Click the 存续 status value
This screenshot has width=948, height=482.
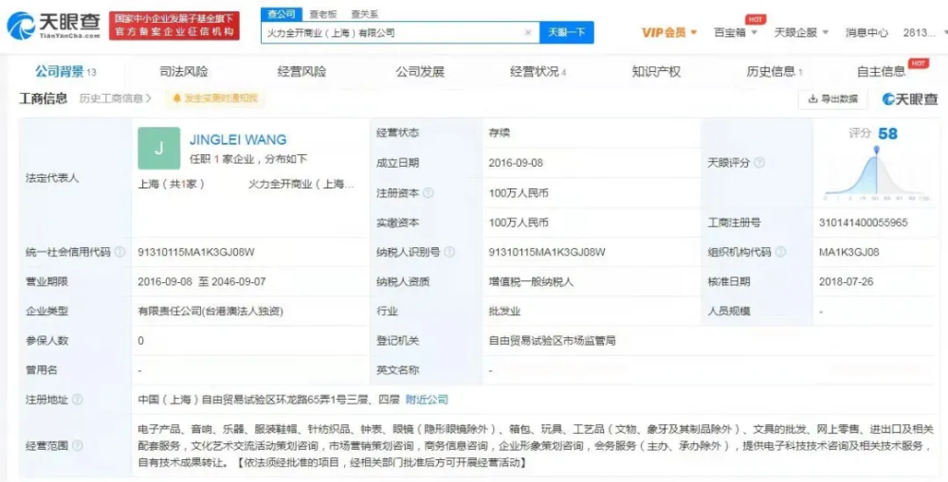(x=499, y=133)
